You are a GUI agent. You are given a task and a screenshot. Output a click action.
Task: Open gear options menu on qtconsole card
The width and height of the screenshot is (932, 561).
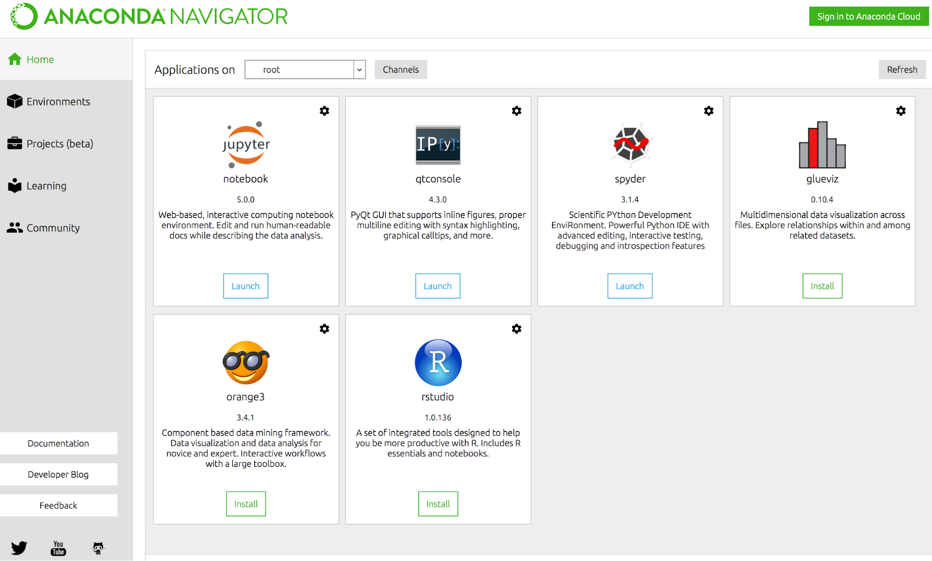[x=517, y=111]
